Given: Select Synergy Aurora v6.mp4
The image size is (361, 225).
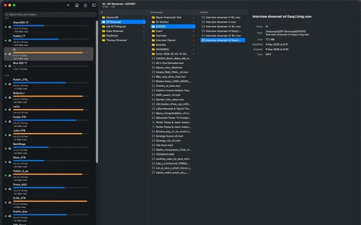Looking at the screenshot, I should 173,136.
